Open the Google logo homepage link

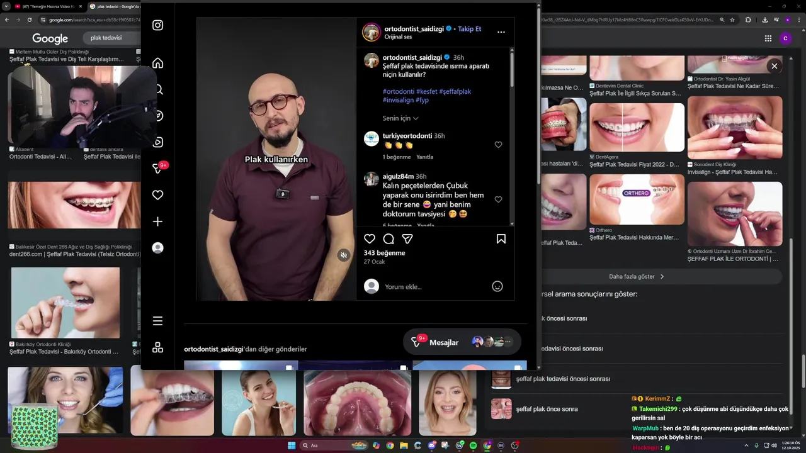50,38
